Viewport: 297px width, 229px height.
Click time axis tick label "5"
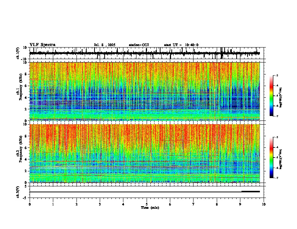coord(147,204)
